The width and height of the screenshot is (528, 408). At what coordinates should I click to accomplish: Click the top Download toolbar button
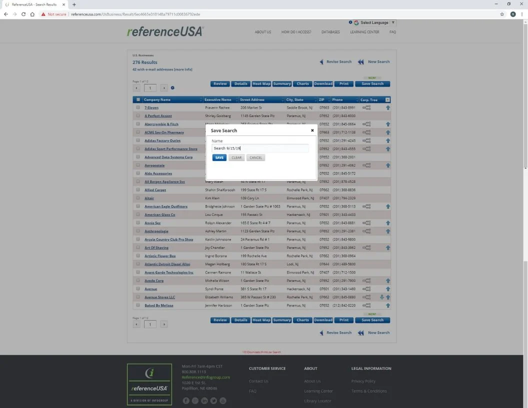tap(323, 84)
